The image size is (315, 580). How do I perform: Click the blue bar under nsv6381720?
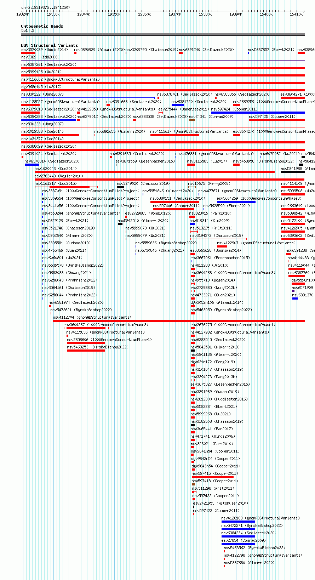(x=178, y=105)
